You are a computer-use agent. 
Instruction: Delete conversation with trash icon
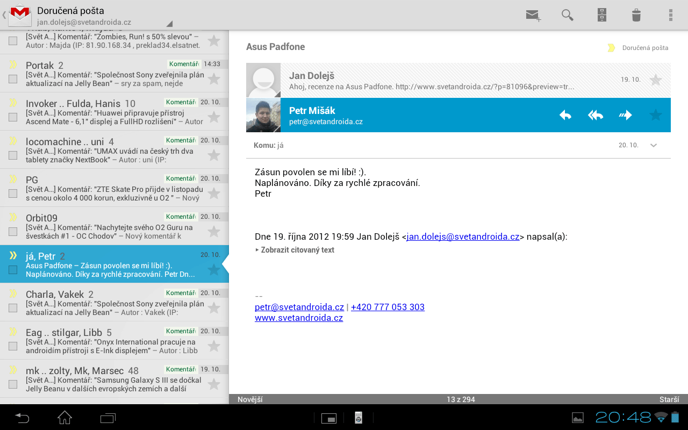[x=636, y=15]
